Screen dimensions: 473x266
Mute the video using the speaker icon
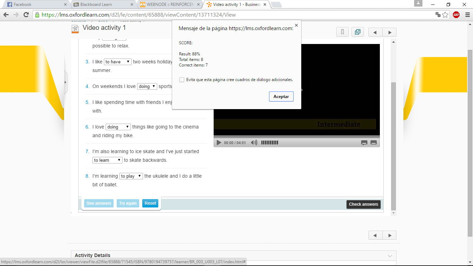point(254,143)
